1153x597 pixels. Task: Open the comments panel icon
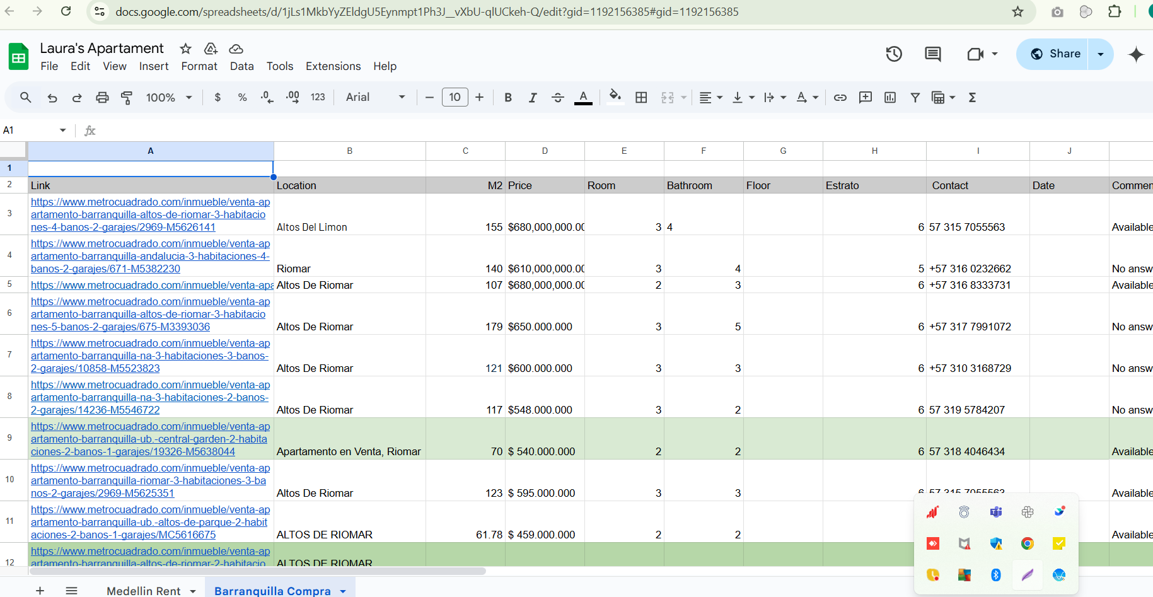(x=932, y=54)
